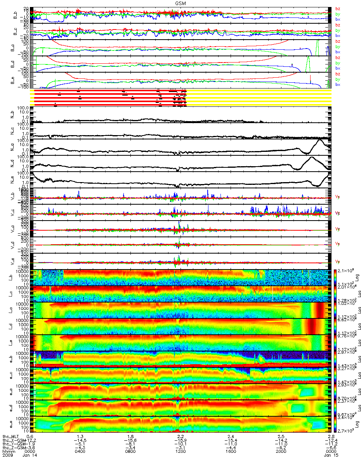Select the thc_Z-GSM axis row label
The image size is (361, 466).
point(15,447)
